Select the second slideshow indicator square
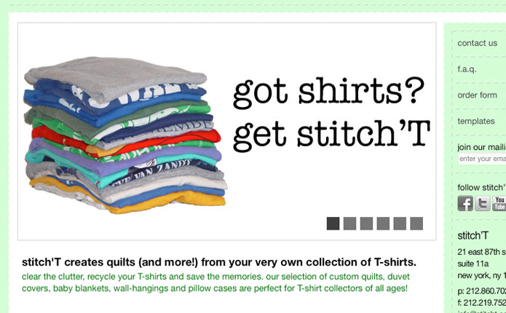The height and width of the screenshot is (313, 506). coord(349,223)
